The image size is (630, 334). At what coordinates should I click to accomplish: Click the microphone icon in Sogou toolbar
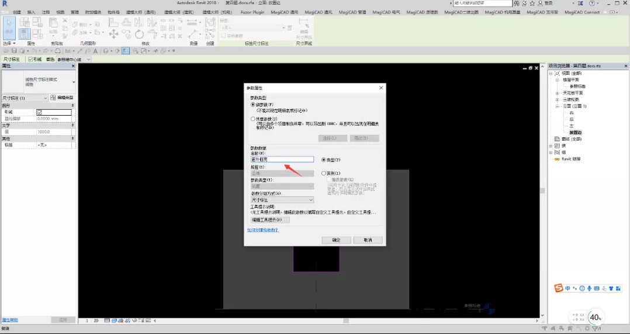[590, 288]
